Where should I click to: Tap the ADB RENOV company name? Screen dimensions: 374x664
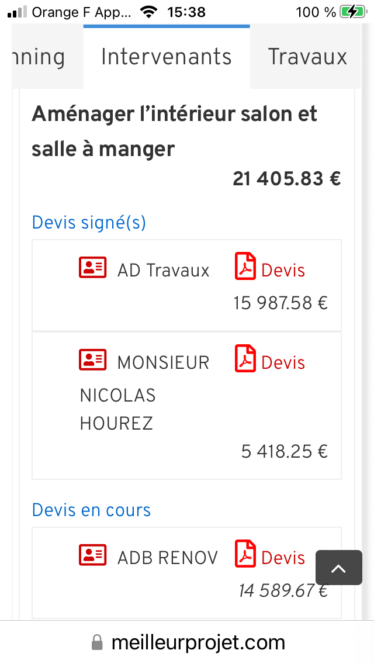point(167,558)
